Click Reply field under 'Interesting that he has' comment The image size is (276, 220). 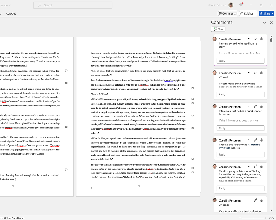point(240,128)
